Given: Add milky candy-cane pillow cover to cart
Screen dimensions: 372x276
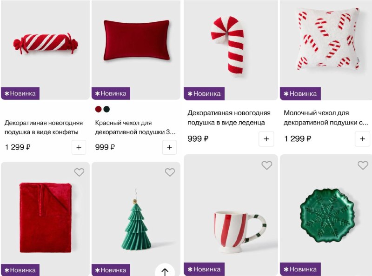Looking at the screenshot, I should coord(362,139).
